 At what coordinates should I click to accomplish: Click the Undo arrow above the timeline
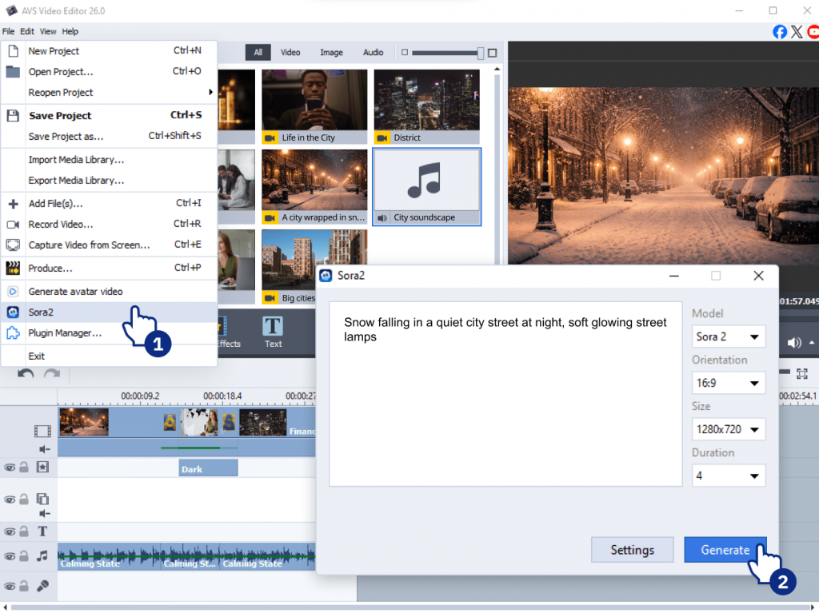pos(26,374)
